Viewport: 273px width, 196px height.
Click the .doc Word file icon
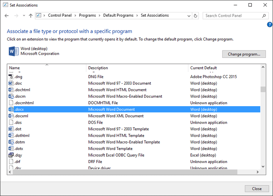(11, 83)
